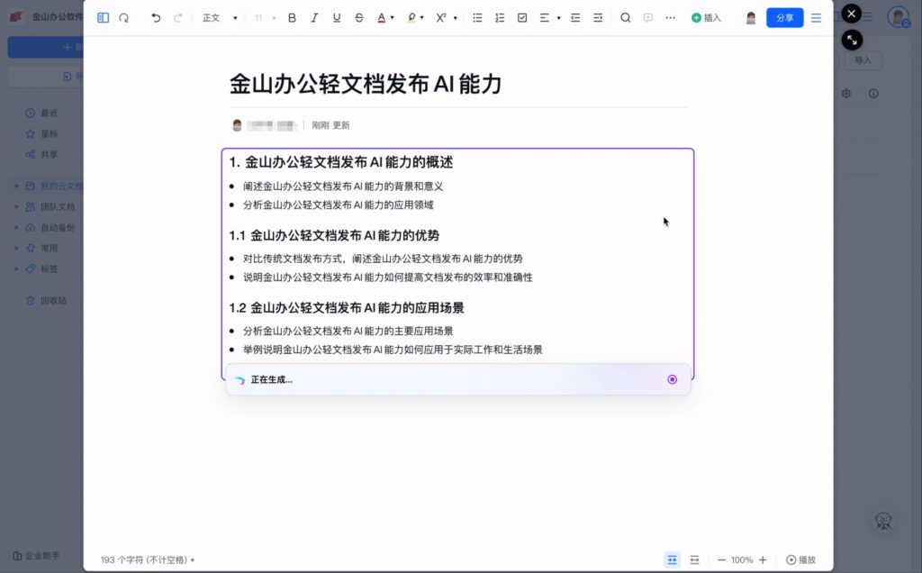
Task: Click the 导入 button in background window
Action: [x=863, y=60]
